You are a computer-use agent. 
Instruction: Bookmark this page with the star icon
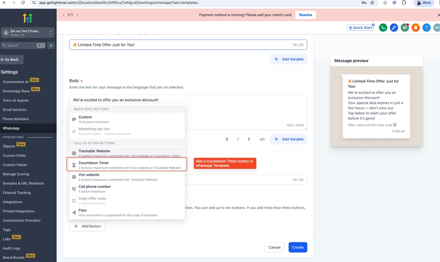click(x=373, y=3)
